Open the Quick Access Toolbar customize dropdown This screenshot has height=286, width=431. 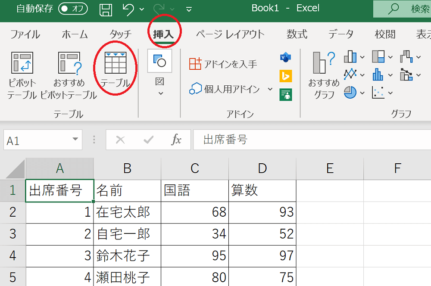(189, 9)
